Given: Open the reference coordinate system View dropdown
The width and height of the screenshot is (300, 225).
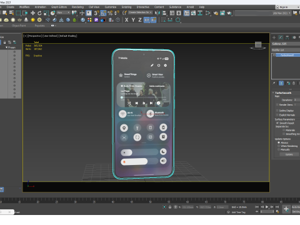Looking at the screenshot, I should pyautogui.click(x=64, y=12).
